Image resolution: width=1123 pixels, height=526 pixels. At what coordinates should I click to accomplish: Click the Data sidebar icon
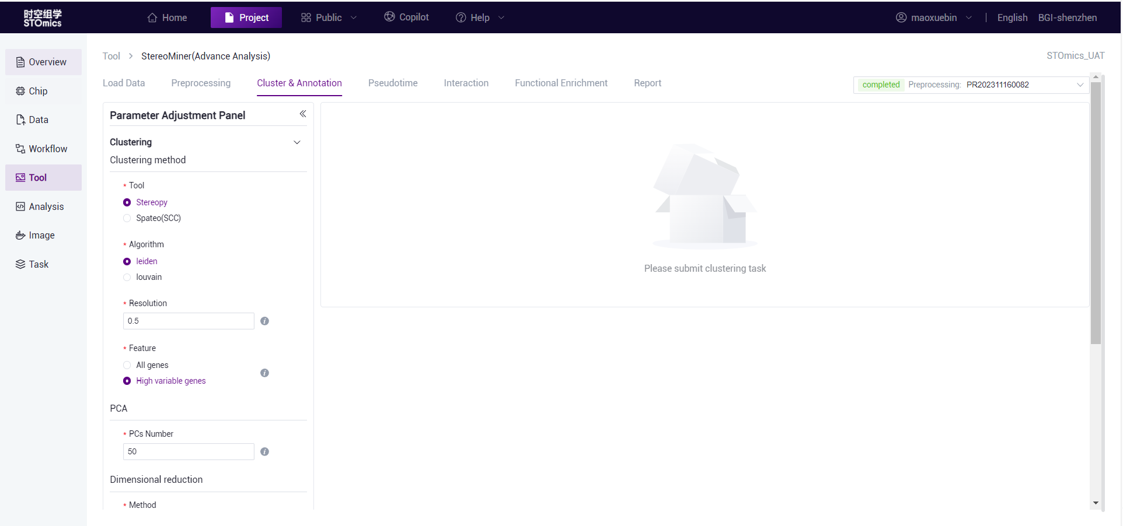coord(20,120)
